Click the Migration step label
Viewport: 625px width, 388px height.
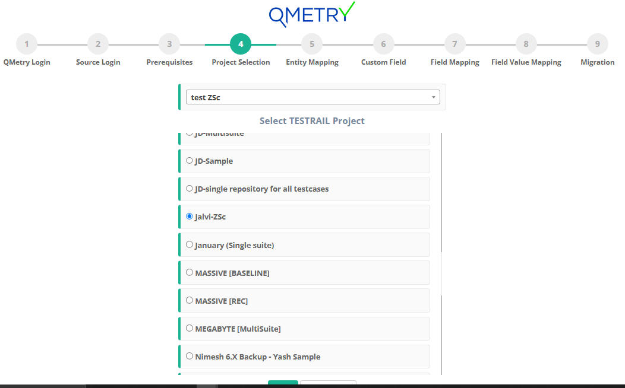pyautogui.click(x=598, y=62)
